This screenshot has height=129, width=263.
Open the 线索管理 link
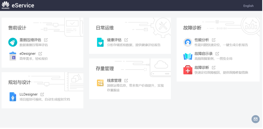point(114,81)
